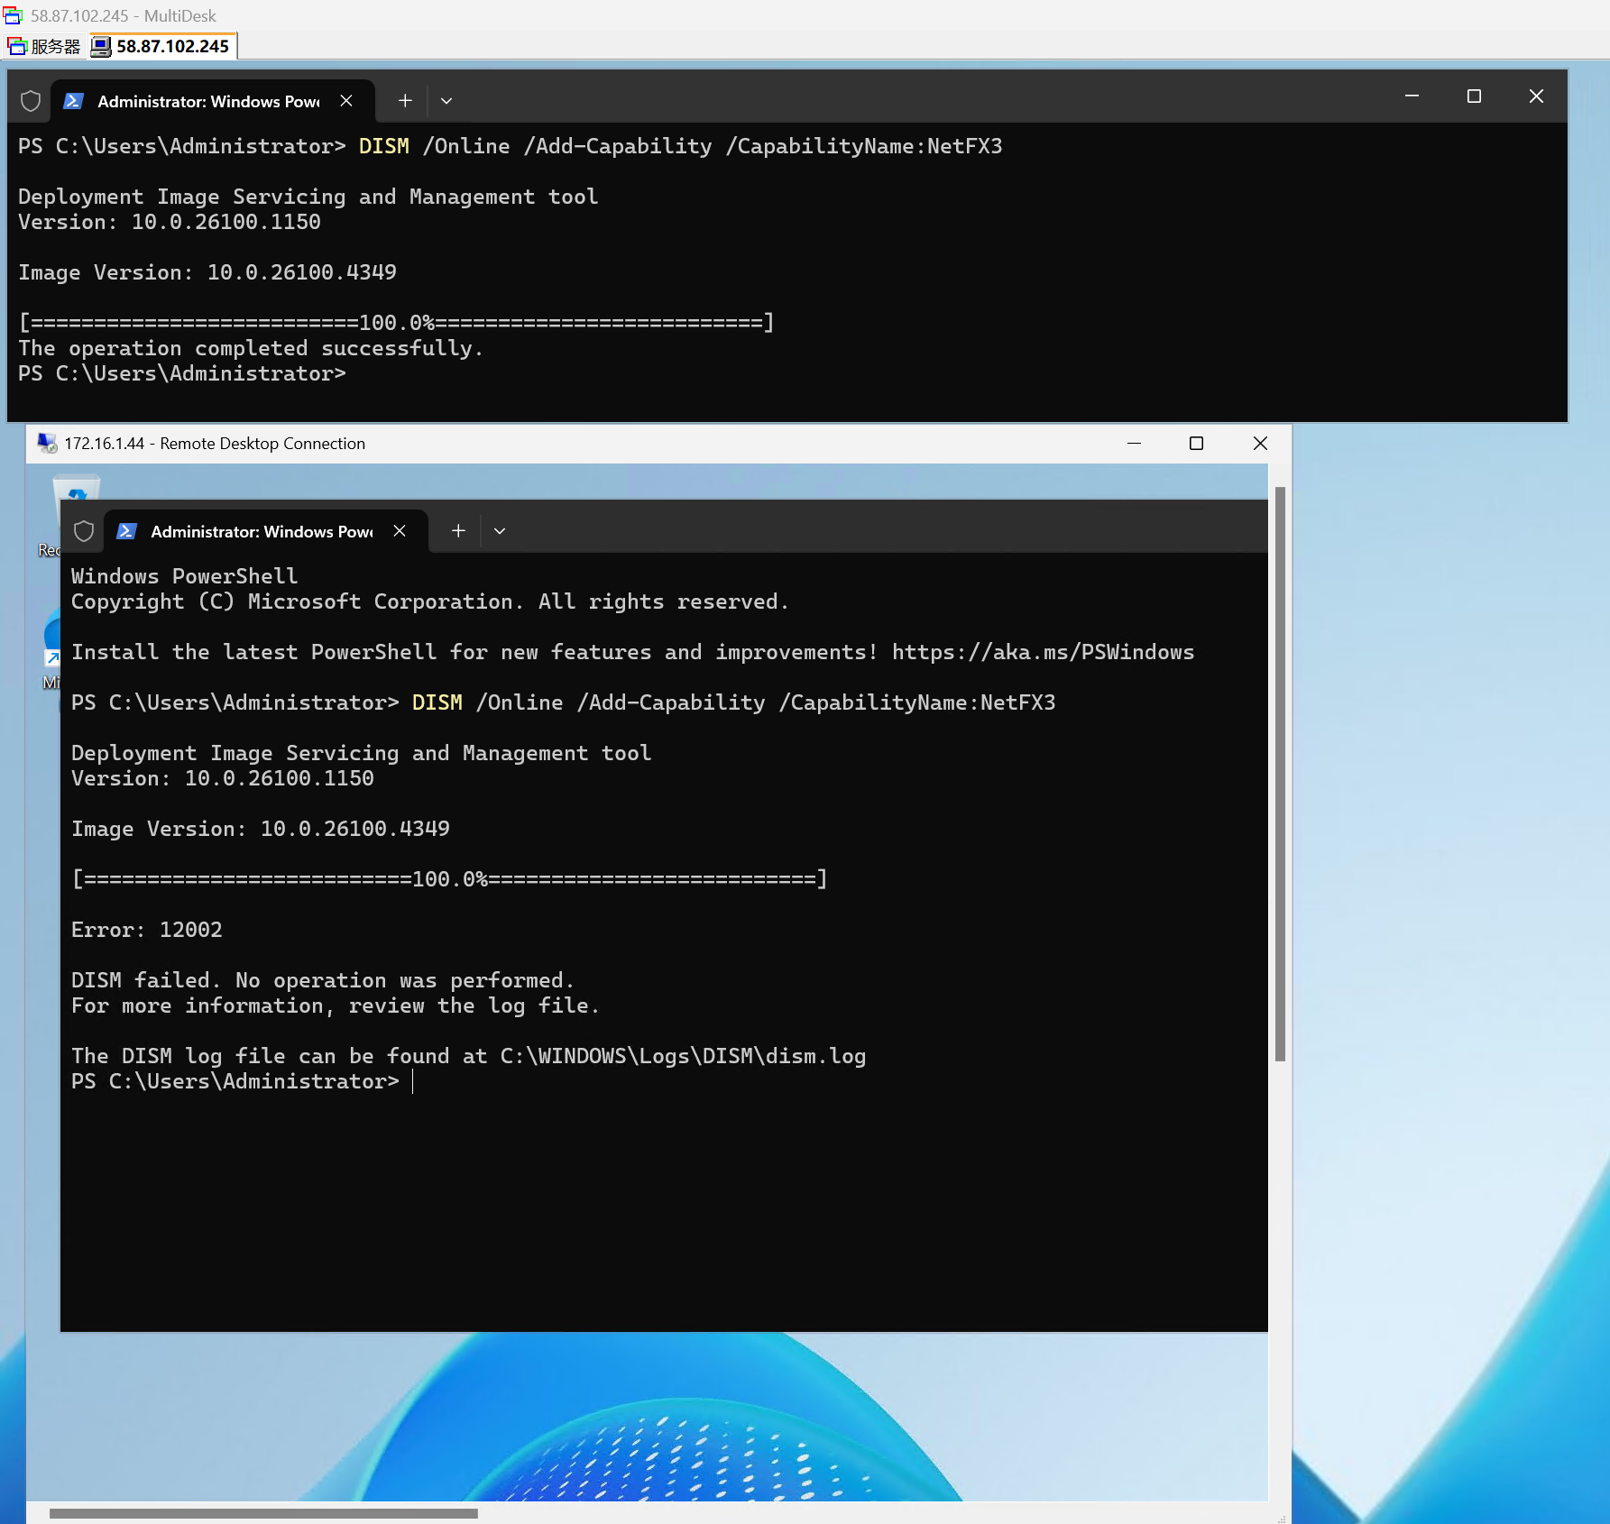Click shield icon in the top terminal window

[x=31, y=101]
